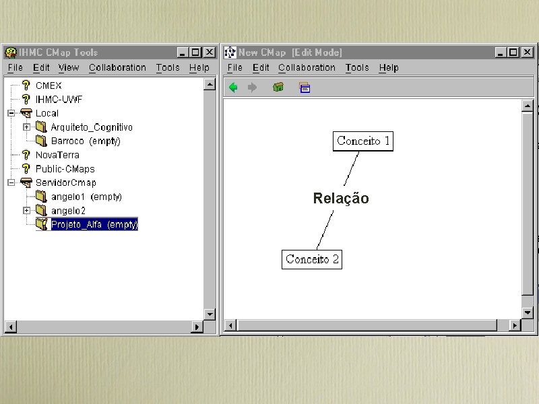Open Edit menu in IHMC CMap Tools window
Image resolution: width=539 pixels, height=404 pixels.
click(41, 68)
